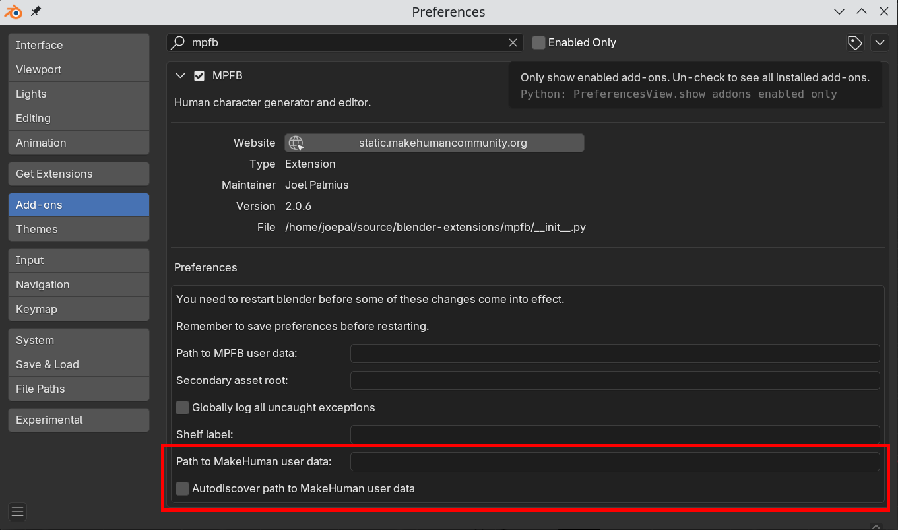The width and height of the screenshot is (898, 530).
Task: Click the Human character generator description
Action: click(x=273, y=102)
